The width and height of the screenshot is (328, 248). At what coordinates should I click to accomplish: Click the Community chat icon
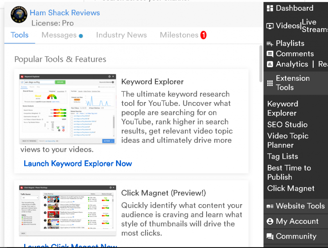point(270,237)
